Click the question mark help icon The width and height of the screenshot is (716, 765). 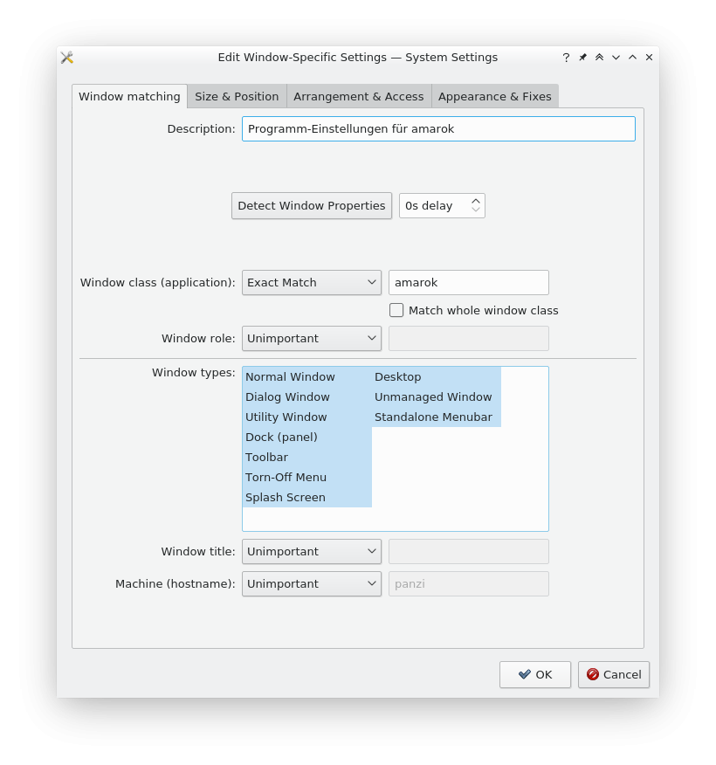click(566, 58)
